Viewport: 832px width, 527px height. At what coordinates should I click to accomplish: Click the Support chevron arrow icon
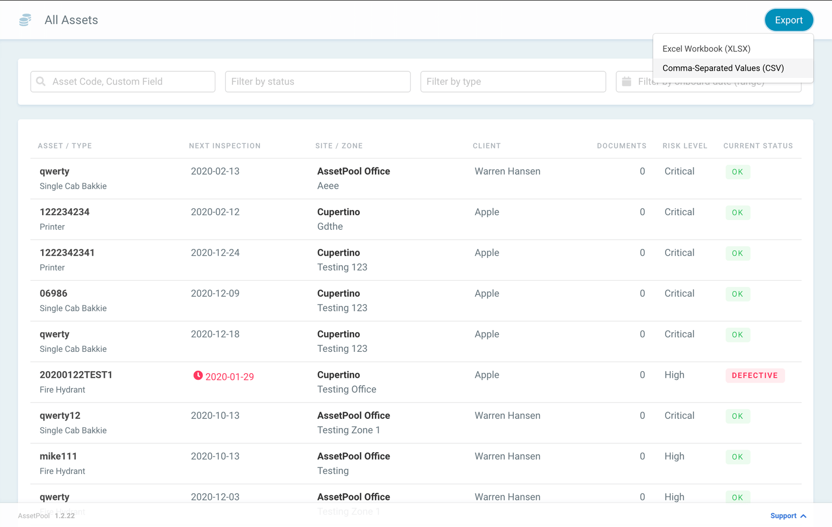(x=803, y=516)
